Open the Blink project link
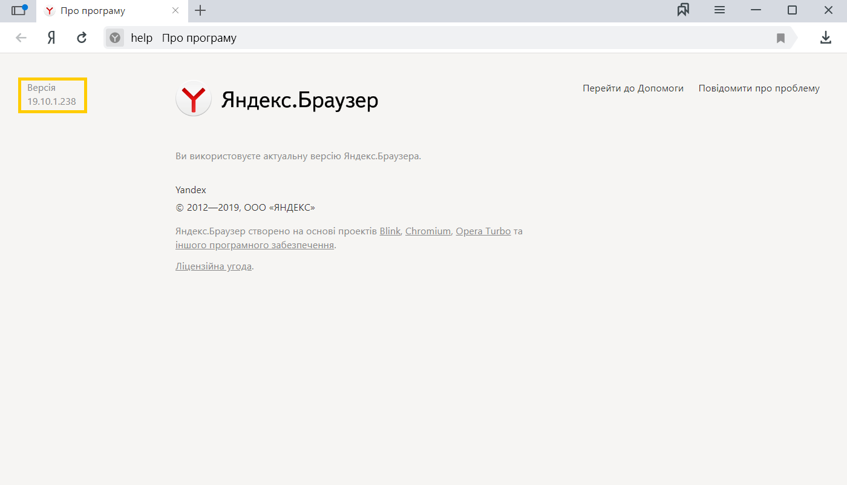This screenshot has height=485, width=847. [390, 231]
